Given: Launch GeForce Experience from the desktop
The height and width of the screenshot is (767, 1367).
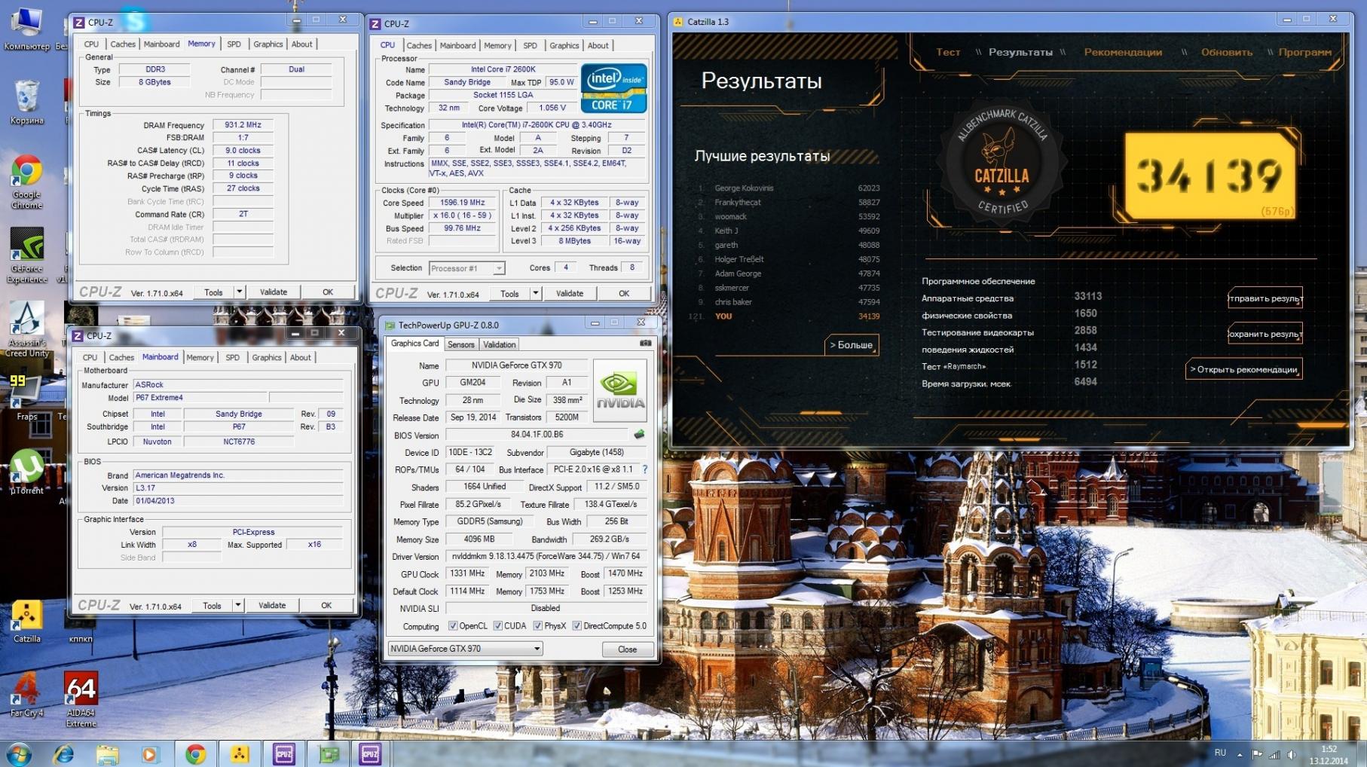Looking at the screenshot, I should tap(27, 257).
